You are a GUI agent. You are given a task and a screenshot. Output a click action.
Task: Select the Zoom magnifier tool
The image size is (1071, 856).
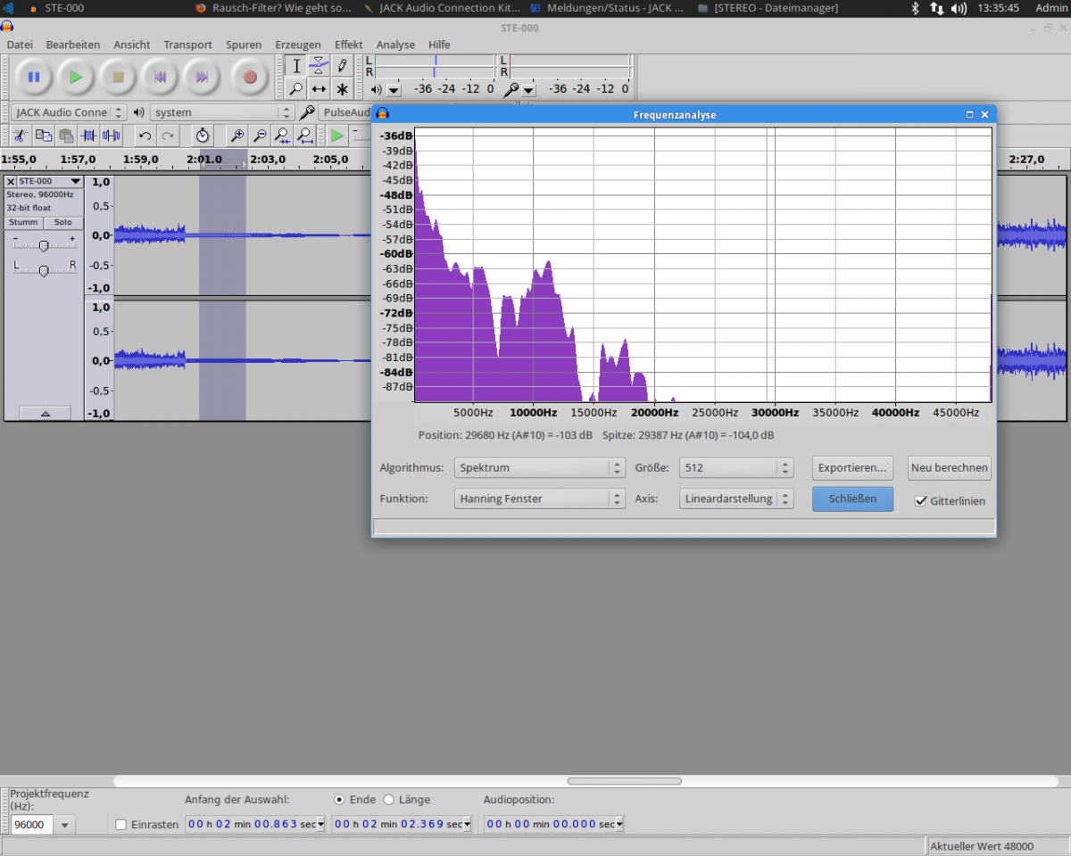pyautogui.click(x=296, y=89)
